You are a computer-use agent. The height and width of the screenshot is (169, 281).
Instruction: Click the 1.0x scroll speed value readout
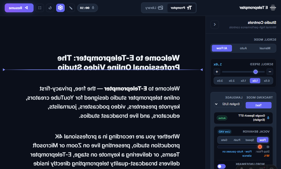pos(218,64)
